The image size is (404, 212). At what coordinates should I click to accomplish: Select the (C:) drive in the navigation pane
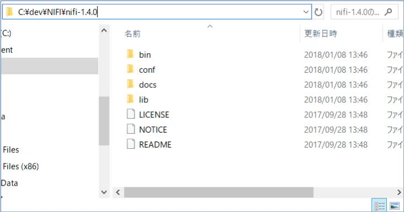6,33
